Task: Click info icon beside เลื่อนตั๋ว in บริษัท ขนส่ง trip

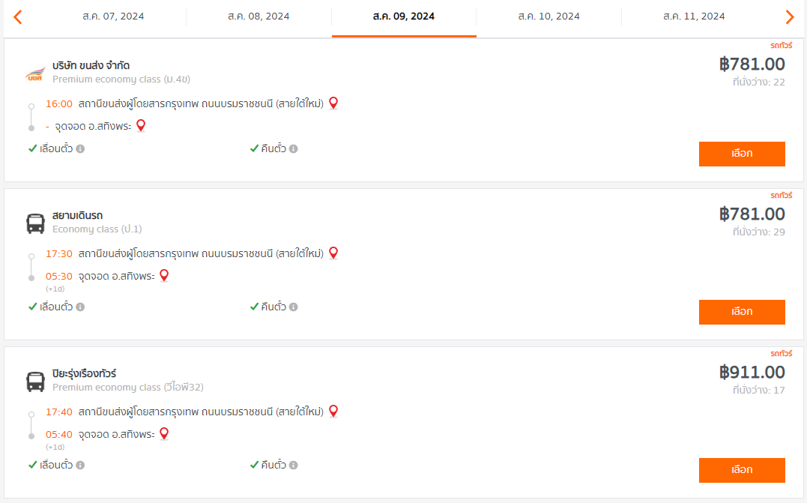Action: (80, 148)
